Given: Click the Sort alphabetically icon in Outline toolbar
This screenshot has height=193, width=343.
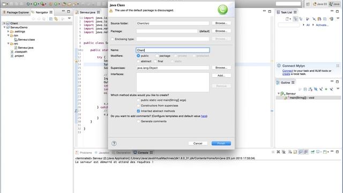Looking at the screenshot, I should coord(310,89).
